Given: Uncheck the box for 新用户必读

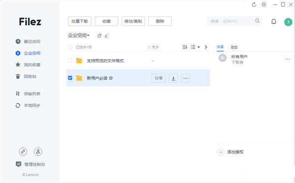Looking at the screenshot, I should pos(70,78).
